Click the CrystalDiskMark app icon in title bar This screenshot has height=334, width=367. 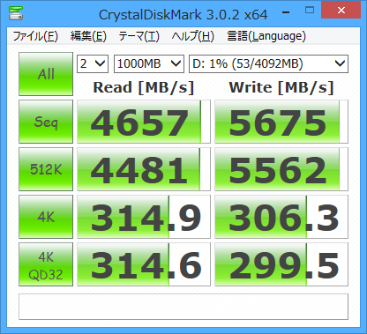point(16,13)
